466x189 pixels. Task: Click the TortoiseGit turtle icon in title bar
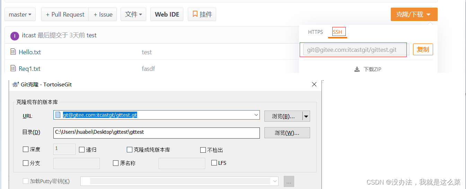click(15, 84)
